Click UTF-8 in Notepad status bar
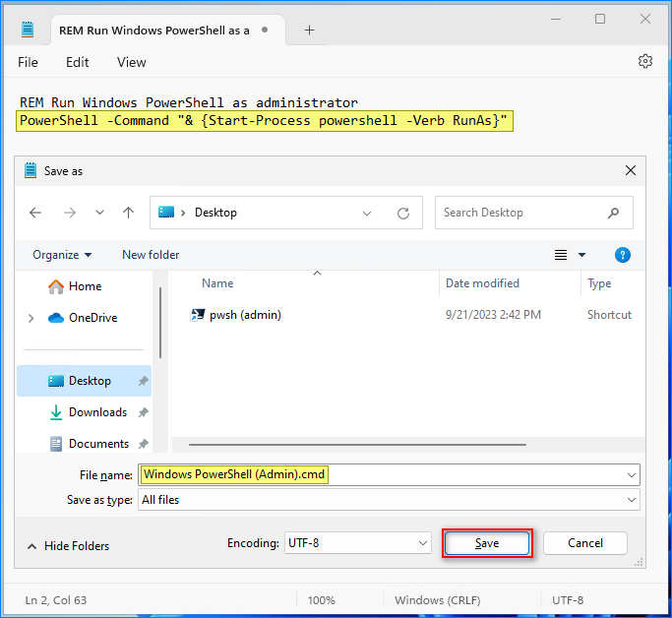 pos(568,600)
